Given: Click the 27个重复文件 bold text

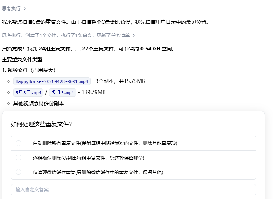Looking at the screenshot, I should pyautogui.click(x=98, y=49).
